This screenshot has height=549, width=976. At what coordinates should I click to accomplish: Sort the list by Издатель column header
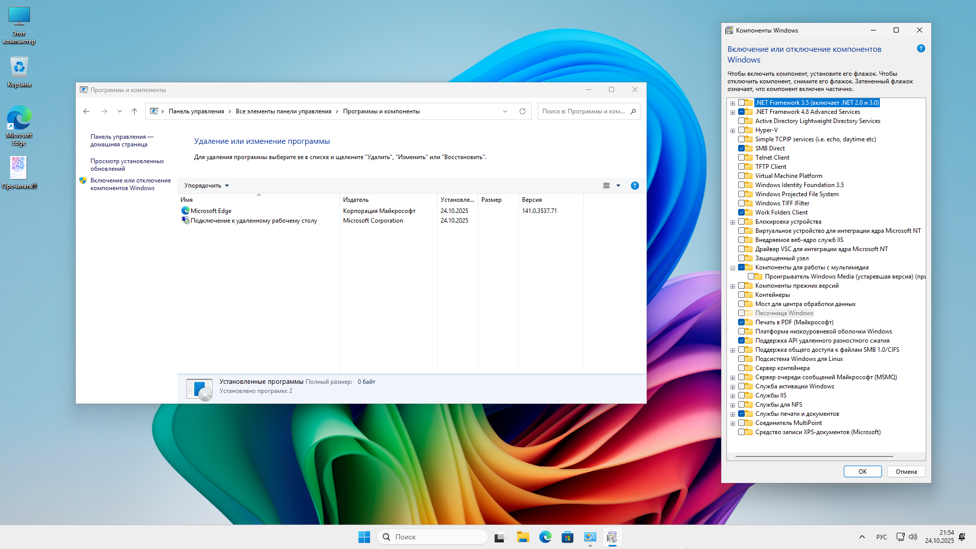356,200
